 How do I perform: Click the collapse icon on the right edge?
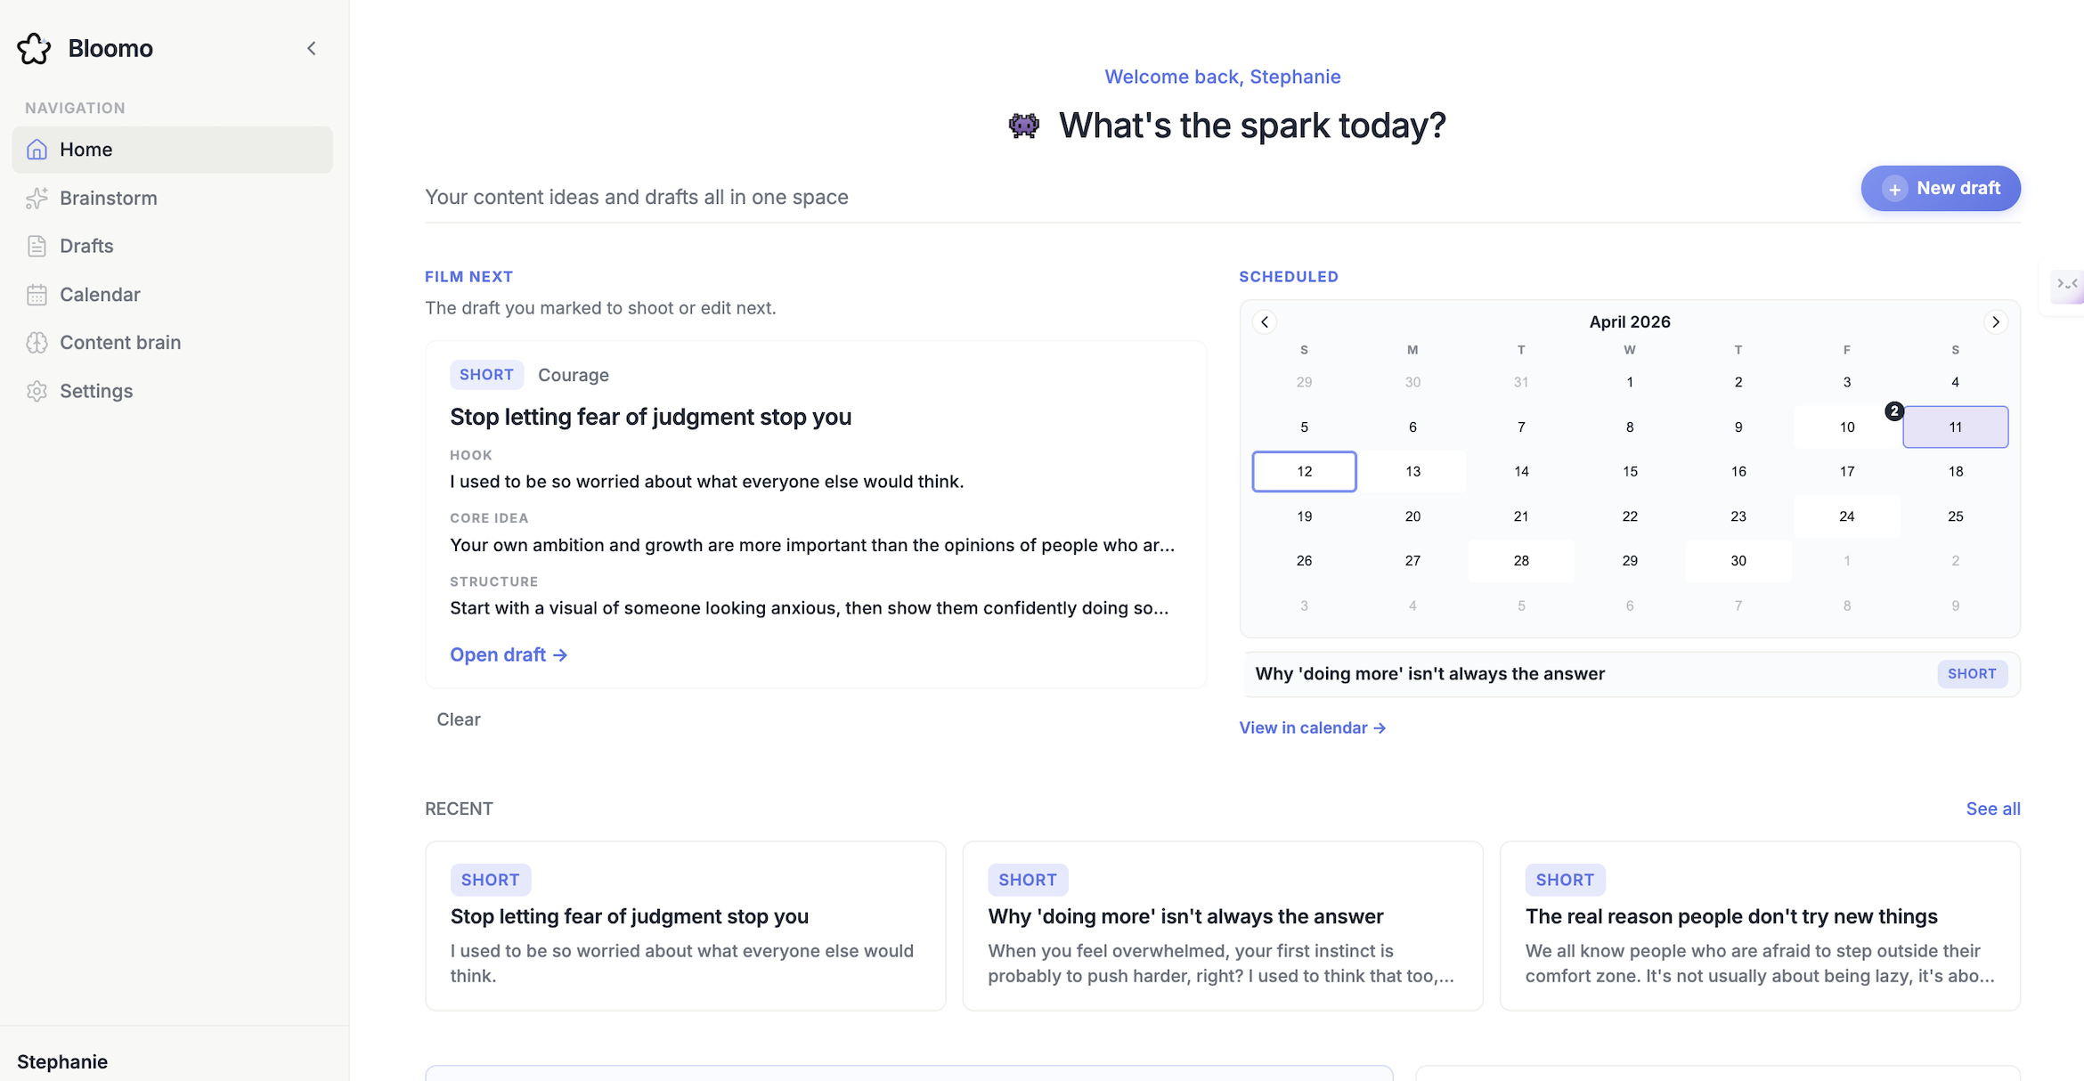(2066, 287)
